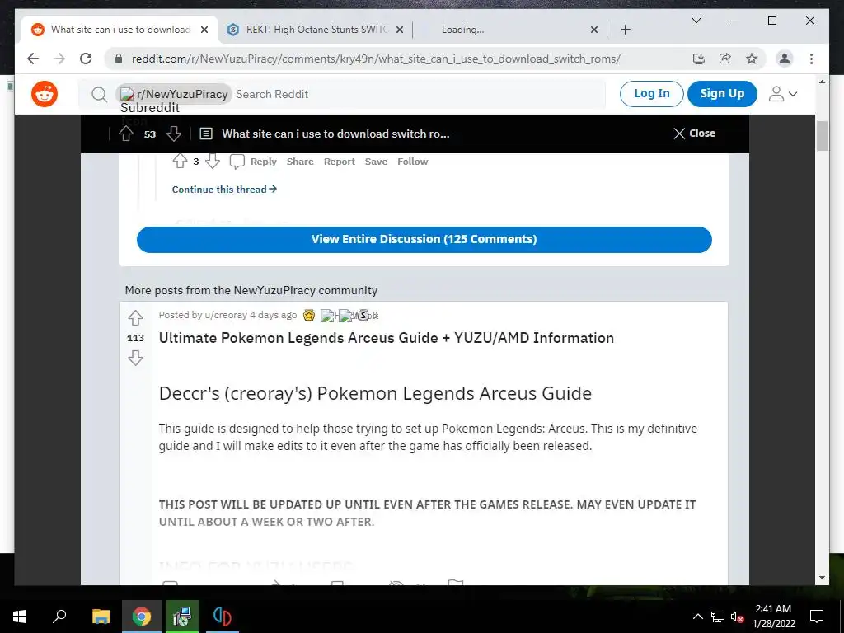Click the browser forward arrow
This screenshot has width=844, height=633.
click(x=59, y=59)
